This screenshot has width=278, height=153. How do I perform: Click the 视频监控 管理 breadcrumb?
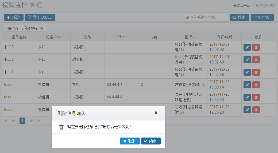(266, 6)
